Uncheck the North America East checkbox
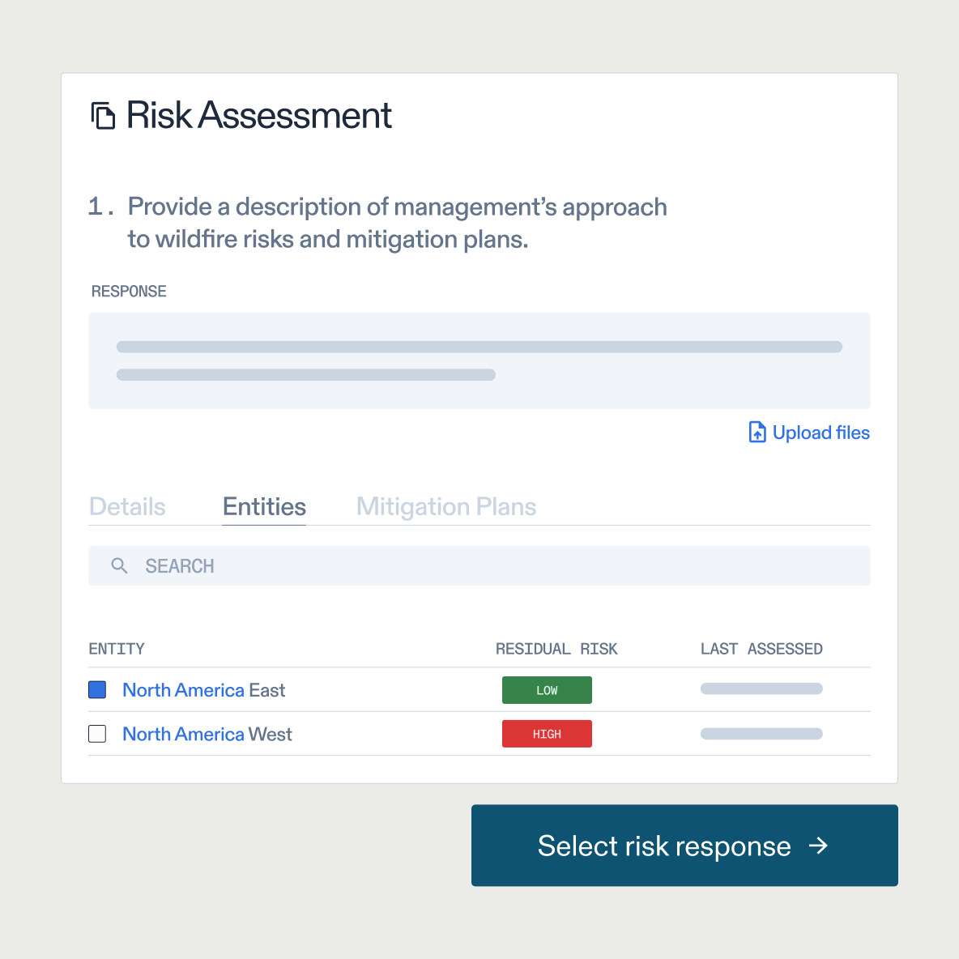 tap(96, 689)
